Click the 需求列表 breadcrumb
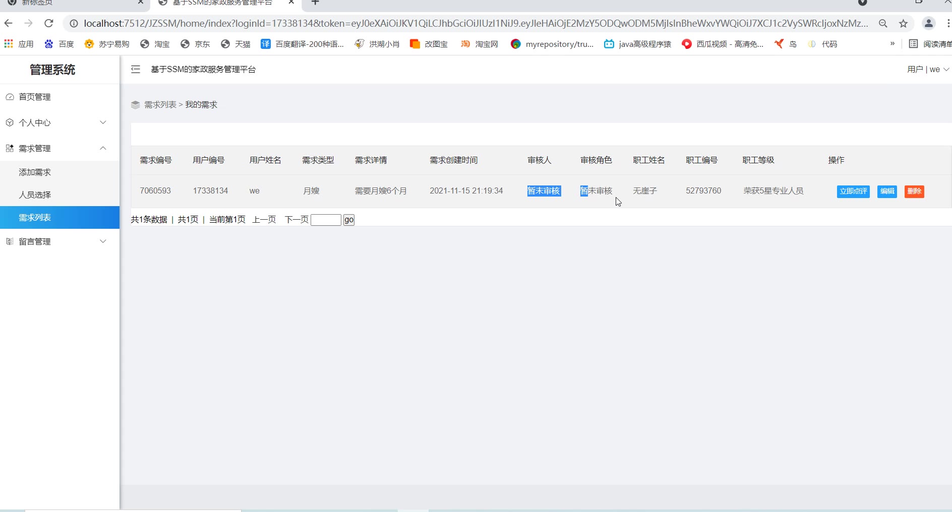The height and width of the screenshot is (512, 952). tap(160, 105)
